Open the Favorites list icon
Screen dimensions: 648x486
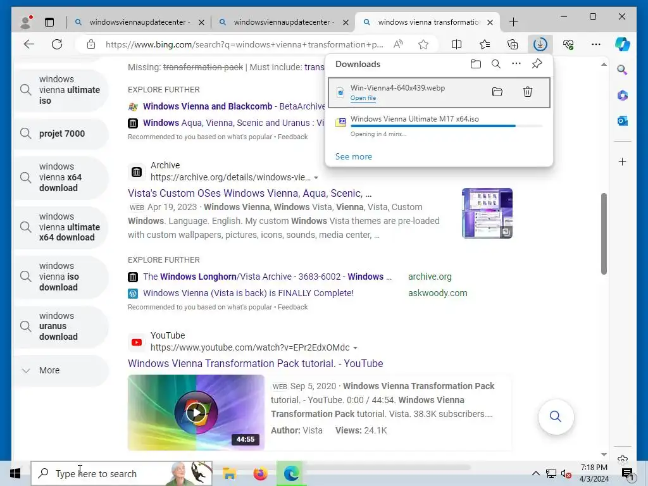pyautogui.click(x=485, y=44)
